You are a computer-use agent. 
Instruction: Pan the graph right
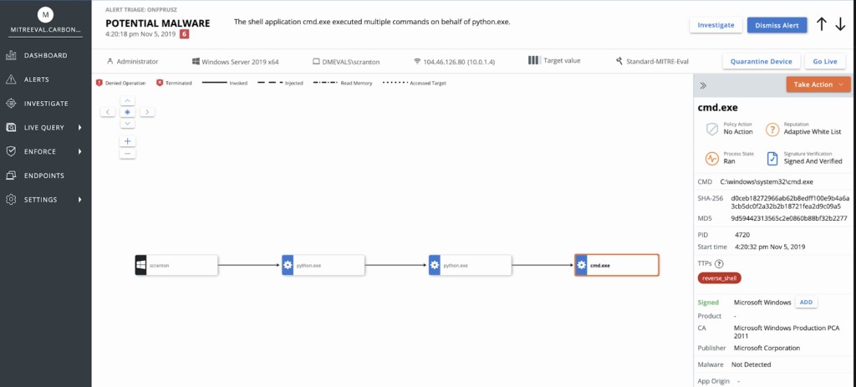[147, 111]
